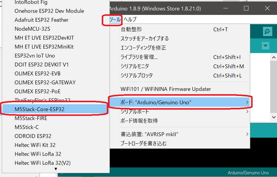Screen dimensions: 277x177
Task: Maximize the Arduino window
Action: [x=246, y=8]
